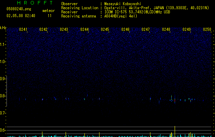The width and height of the screenshot is (215, 137).
Task: Select antenna A504HB(yagi 4el) text
Action: [x=121, y=16]
